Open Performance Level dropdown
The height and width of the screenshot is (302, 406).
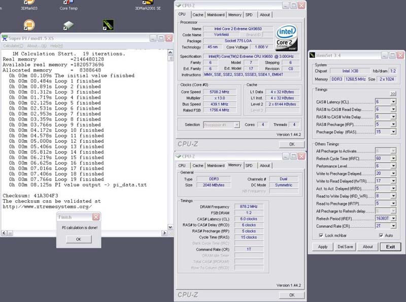(x=393, y=166)
